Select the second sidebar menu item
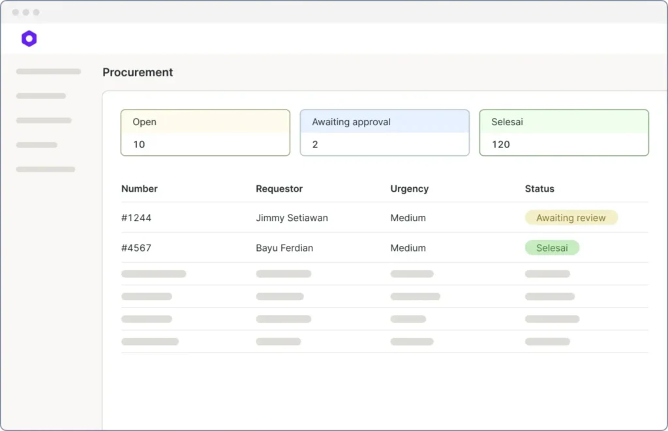668x431 pixels. point(41,96)
